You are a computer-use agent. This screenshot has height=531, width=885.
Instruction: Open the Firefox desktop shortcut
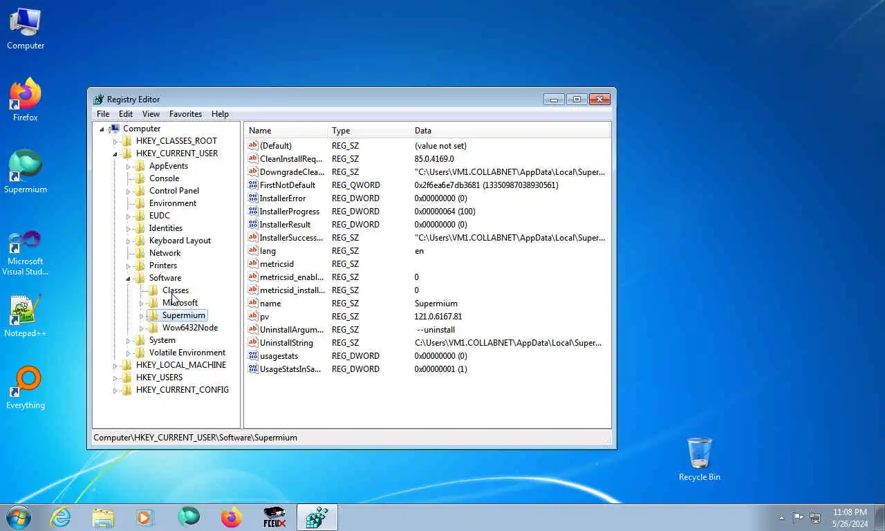(26, 100)
